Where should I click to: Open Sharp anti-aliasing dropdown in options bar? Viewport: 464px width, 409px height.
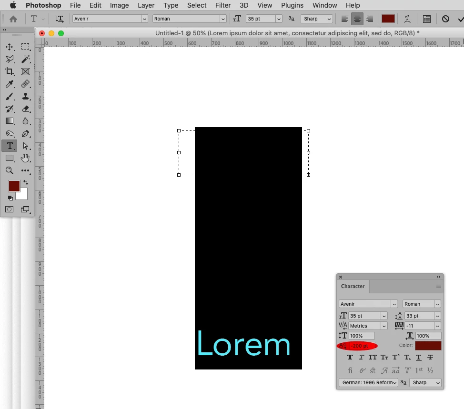click(x=317, y=19)
